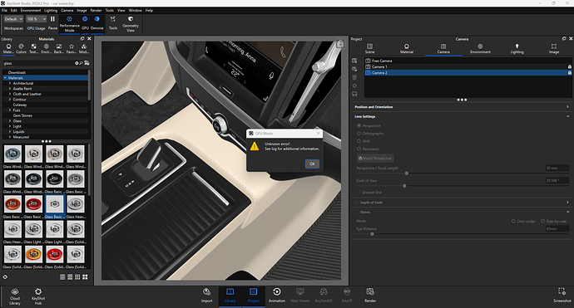
Task: Click OK in GPU Mode dialog
Action: (312, 164)
